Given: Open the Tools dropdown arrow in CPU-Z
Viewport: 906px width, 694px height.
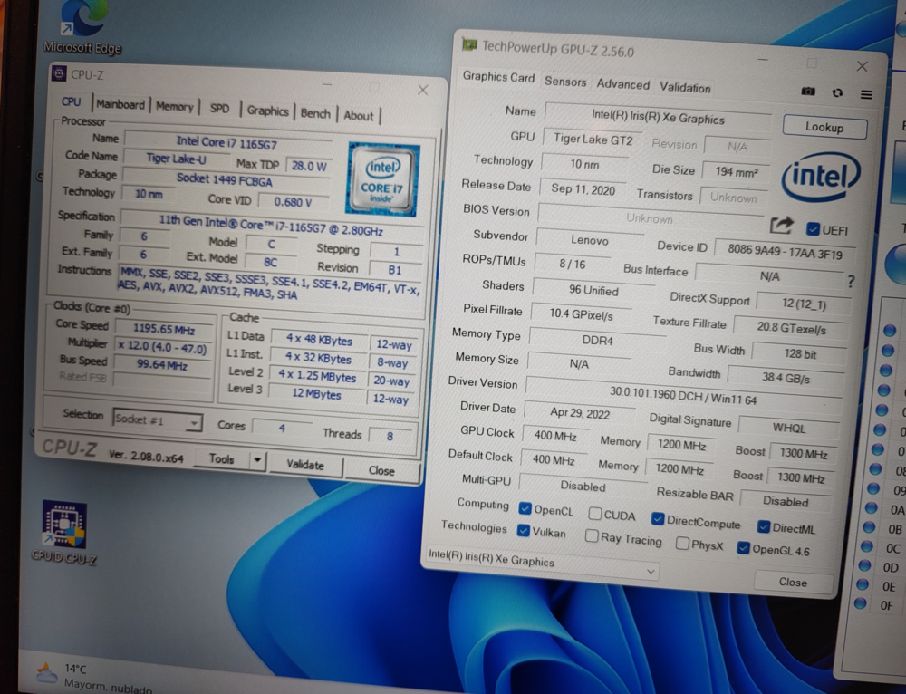Looking at the screenshot, I should 257,460.
